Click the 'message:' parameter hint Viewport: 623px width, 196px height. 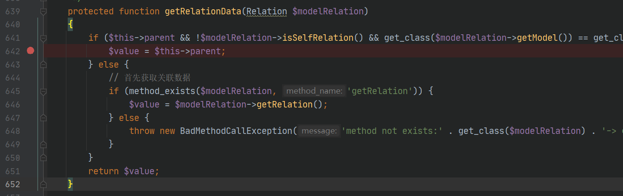[319, 131]
